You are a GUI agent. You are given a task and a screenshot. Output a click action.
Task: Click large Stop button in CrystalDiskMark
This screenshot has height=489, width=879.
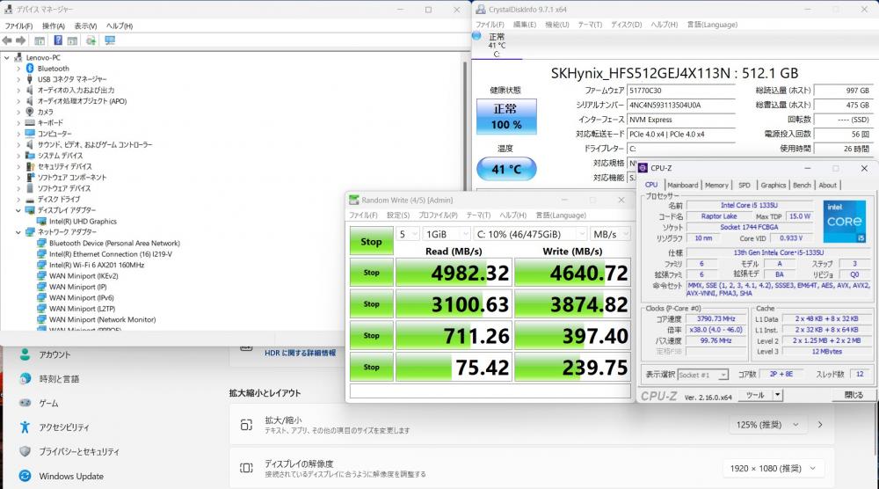pos(371,241)
